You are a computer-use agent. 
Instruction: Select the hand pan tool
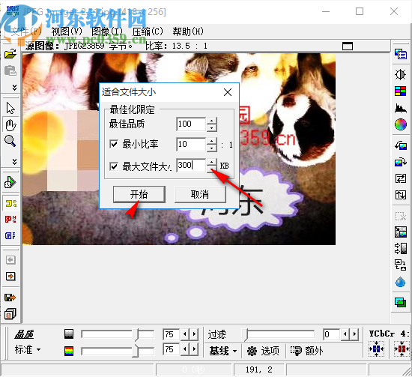tap(10, 125)
